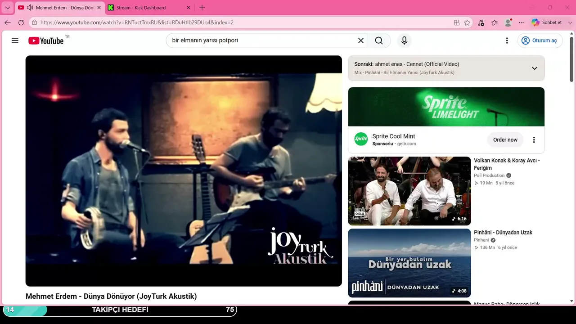The height and width of the screenshot is (324, 576).
Task: Open browser settings and more menu
Action: click(521, 22)
